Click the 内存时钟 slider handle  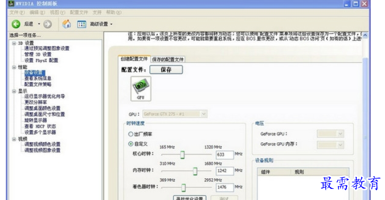coord(195,171)
